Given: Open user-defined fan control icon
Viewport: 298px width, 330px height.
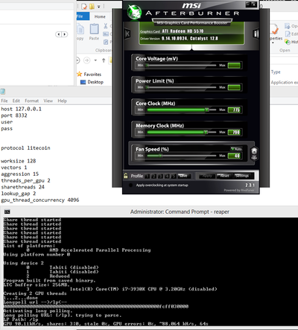Looking at the screenshot, I should click(254, 153).
